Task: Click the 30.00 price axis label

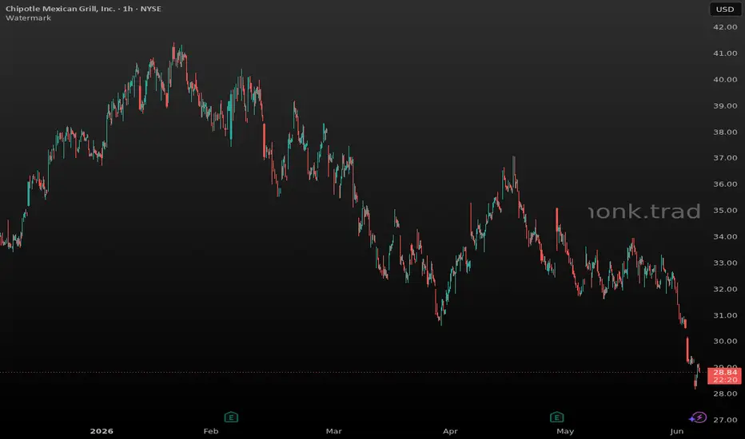Action: (725, 342)
